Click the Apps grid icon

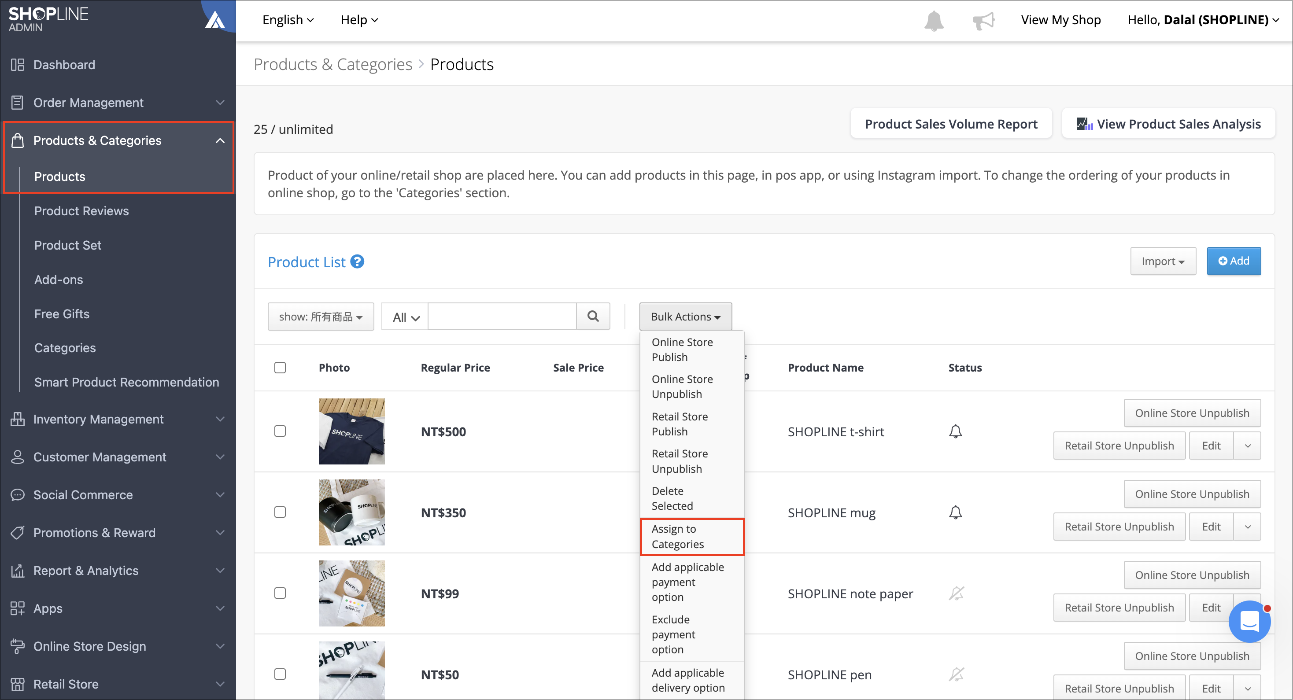coord(18,608)
